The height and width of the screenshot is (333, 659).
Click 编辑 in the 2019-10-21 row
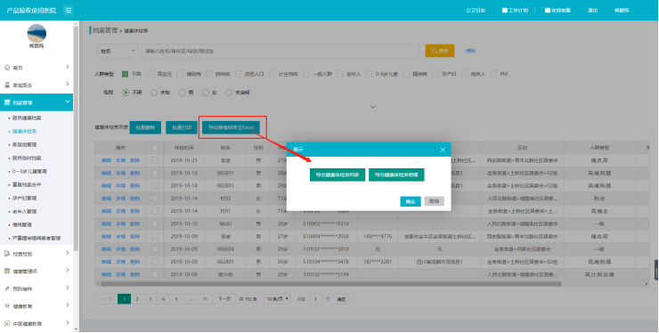click(106, 160)
